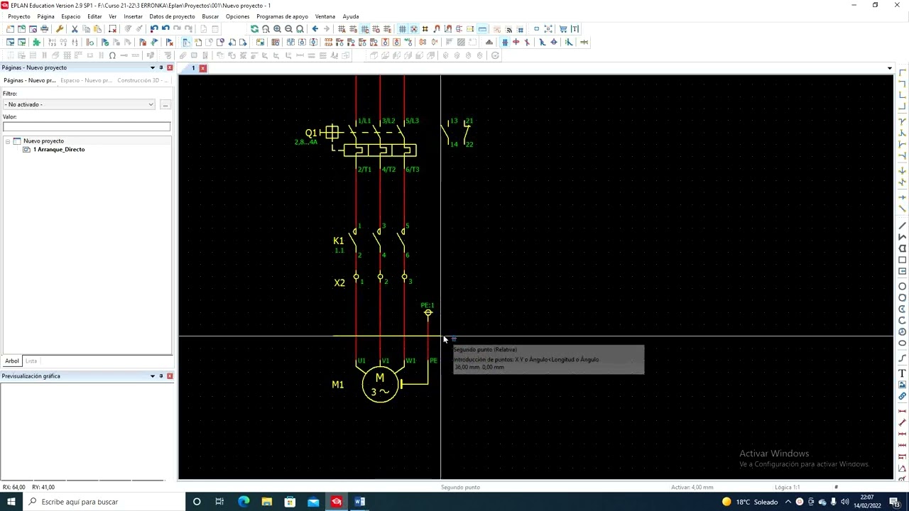
Task: Collapse the Nuevo proyecto tree node
Action: pyautogui.click(x=8, y=141)
